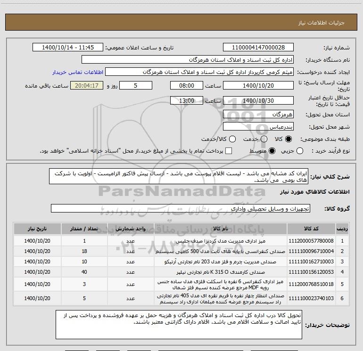Viewport: 363px width, 351px height.
Task: Click the ردیف column header
Action: [x=342, y=229]
